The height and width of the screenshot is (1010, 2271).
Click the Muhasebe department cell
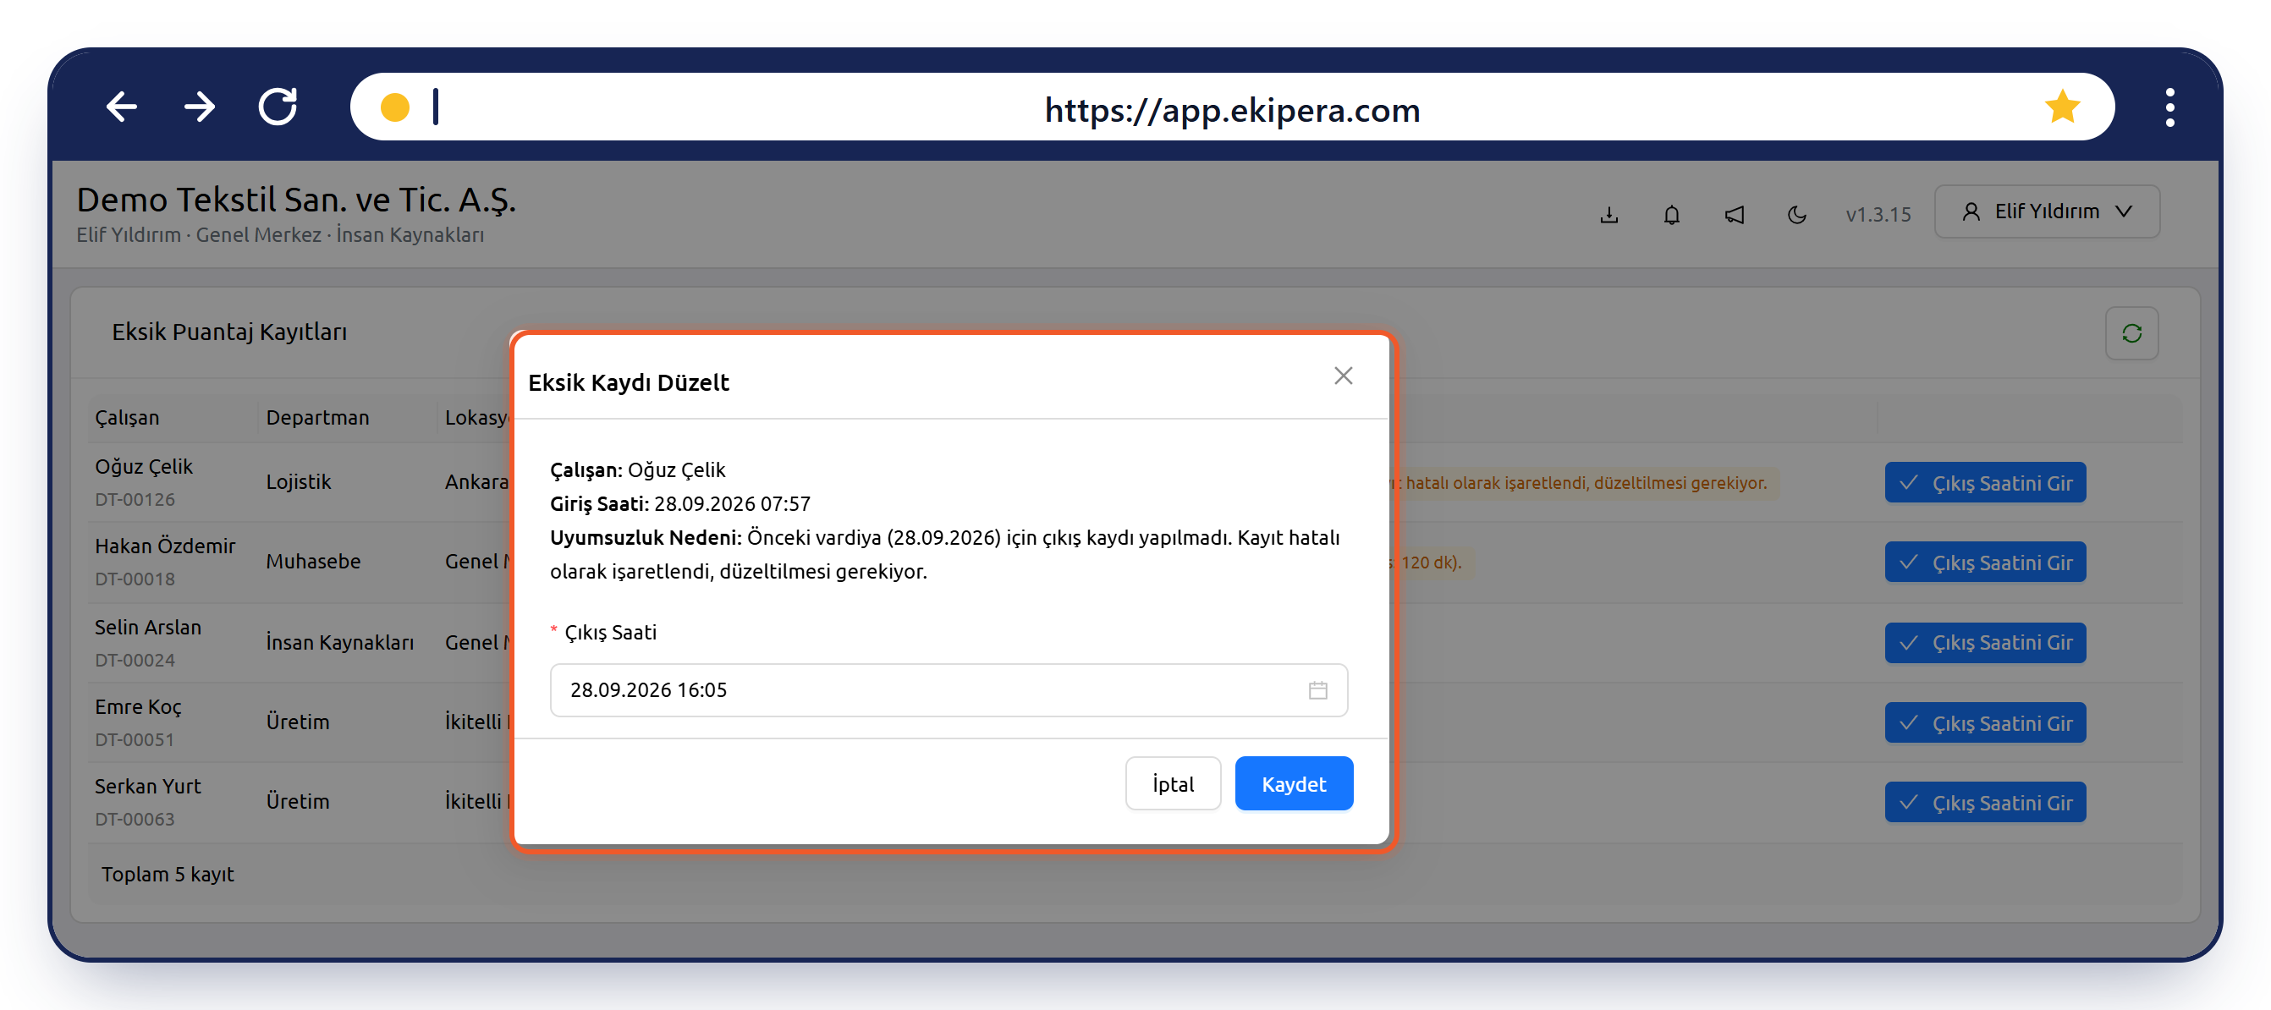click(x=313, y=562)
